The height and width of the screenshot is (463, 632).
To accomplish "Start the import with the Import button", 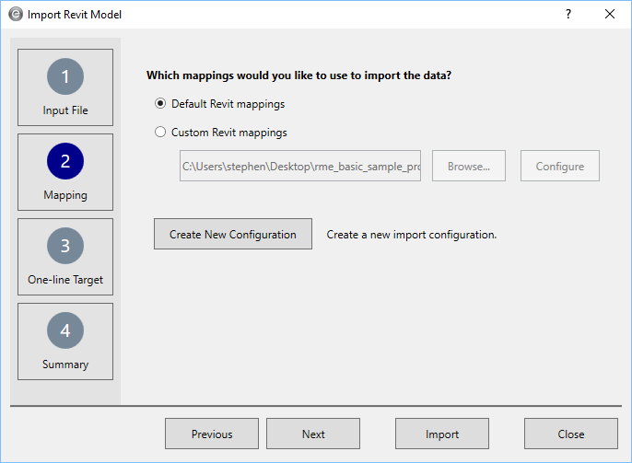I will (442, 434).
